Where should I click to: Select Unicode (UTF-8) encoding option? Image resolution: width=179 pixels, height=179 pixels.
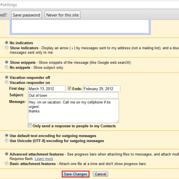click(7, 141)
